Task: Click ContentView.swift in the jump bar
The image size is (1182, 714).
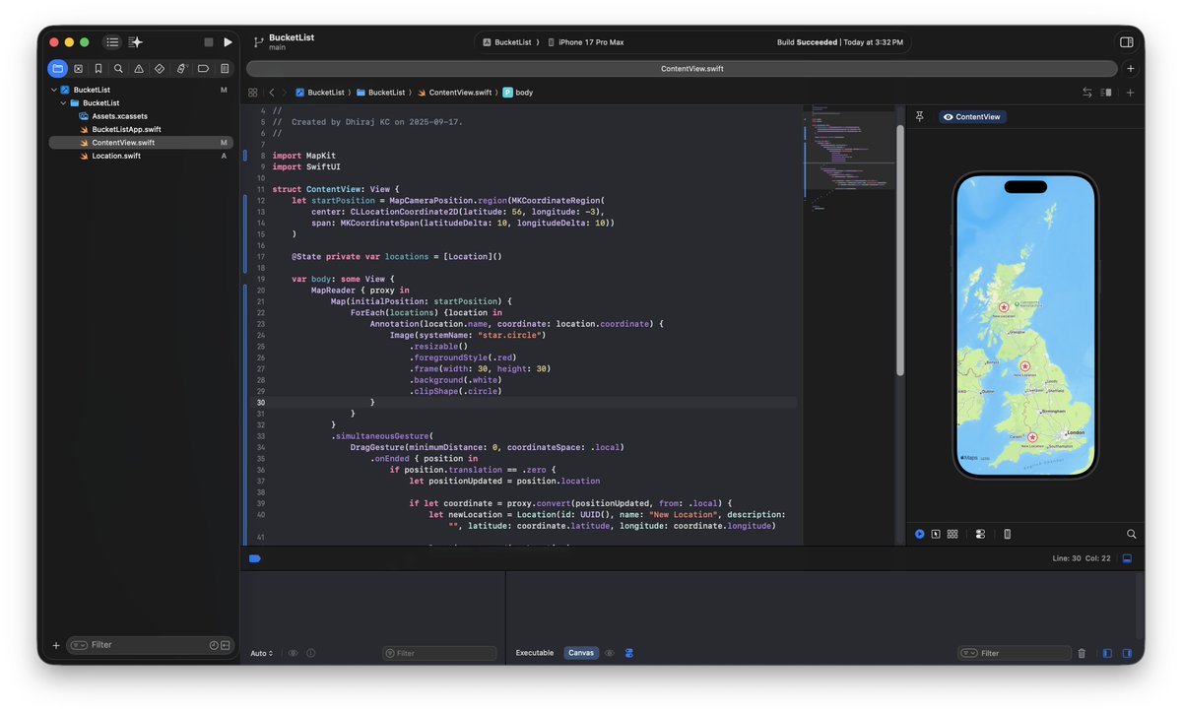Action: [454, 93]
